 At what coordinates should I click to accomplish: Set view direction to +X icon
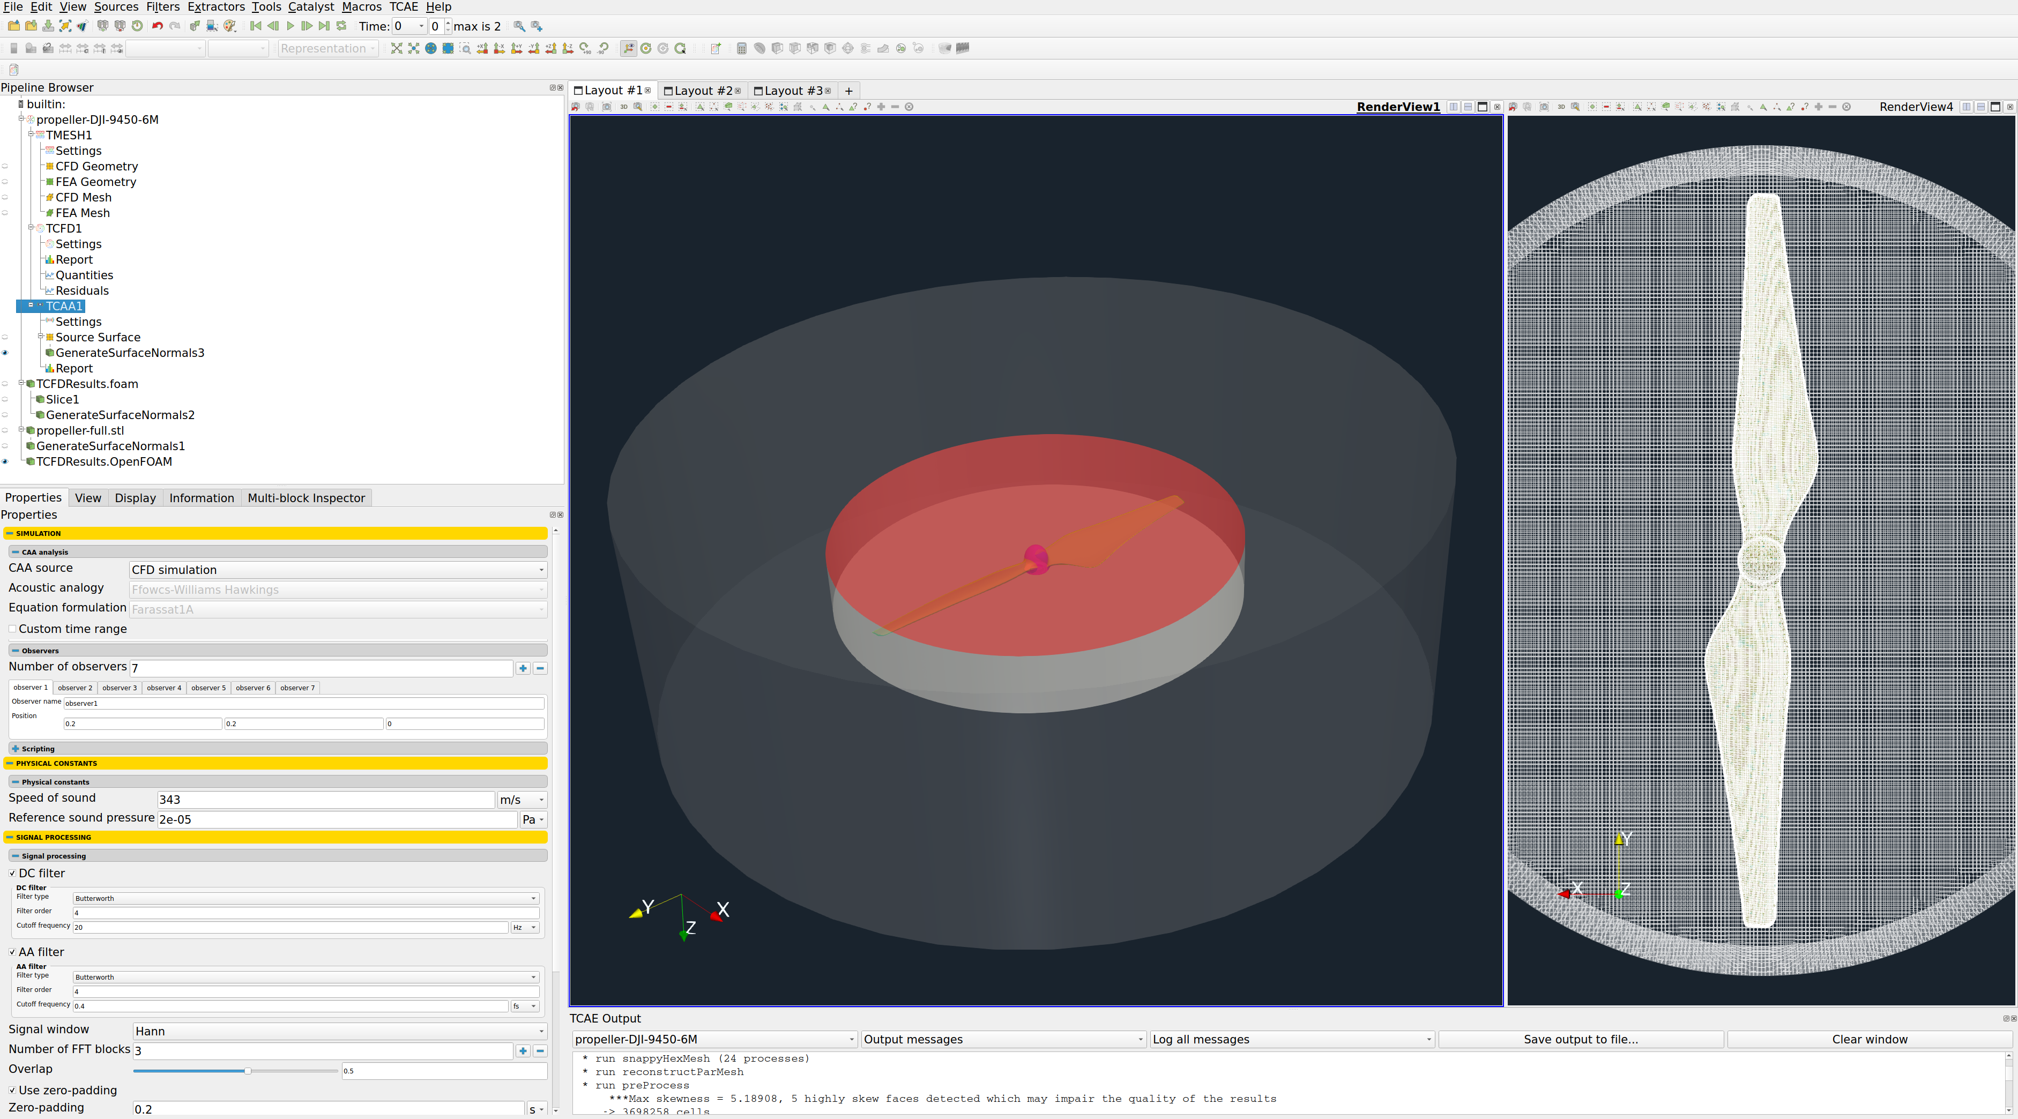tap(482, 49)
